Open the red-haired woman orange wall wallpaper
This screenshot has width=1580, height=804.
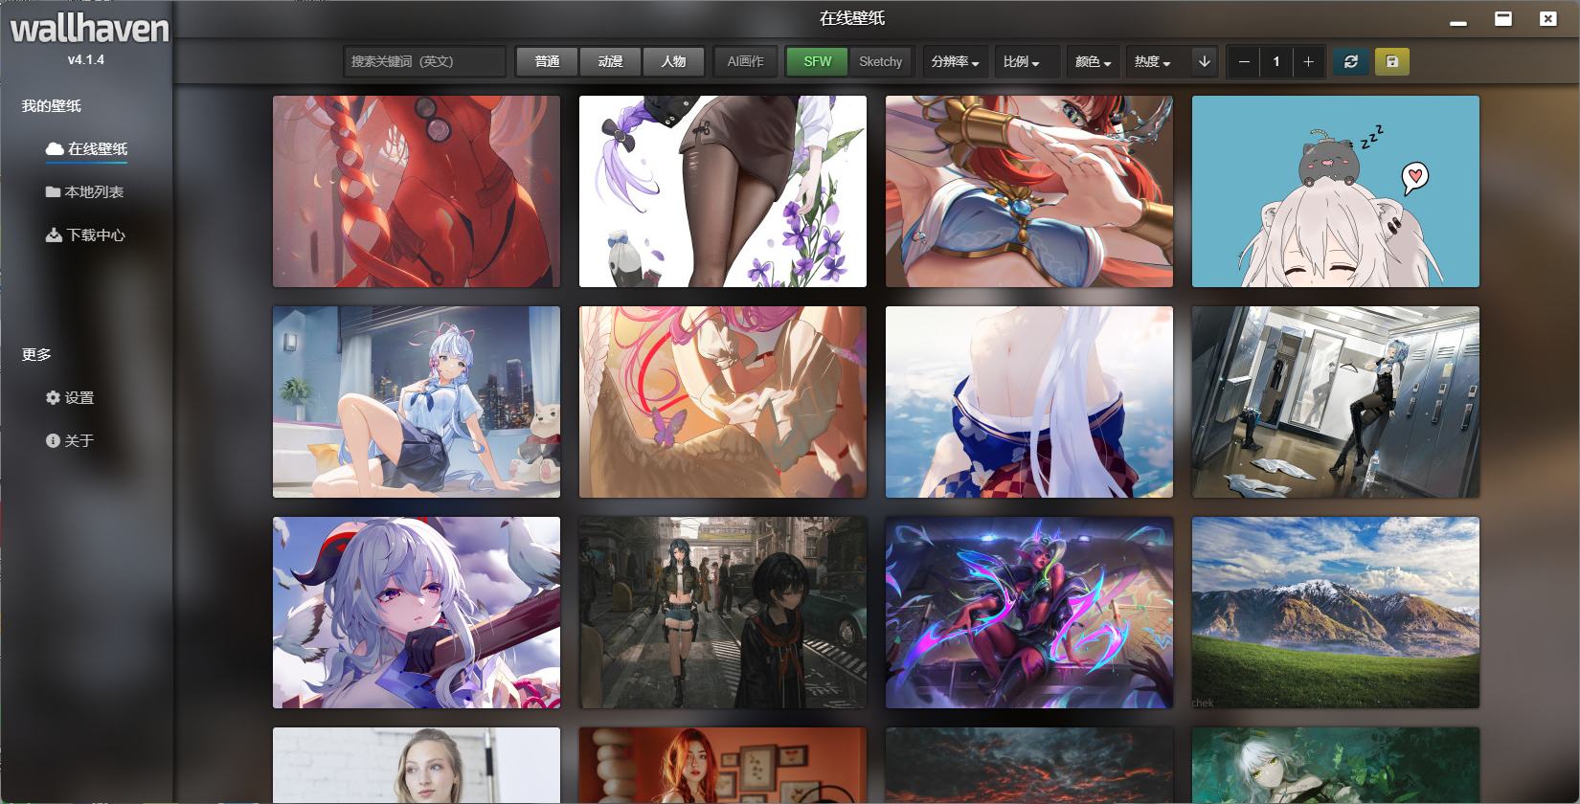[x=723, y=766]
